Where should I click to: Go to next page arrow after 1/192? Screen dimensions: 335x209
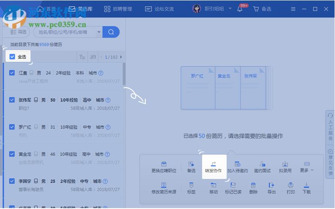[x=121, y=57]
